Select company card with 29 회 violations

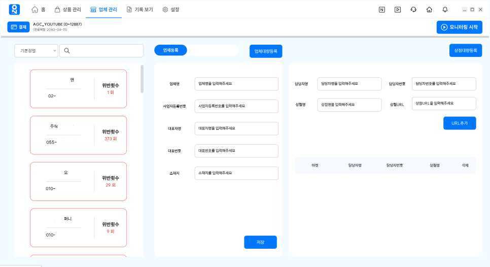pyautogui.click(x=79, y=181)
